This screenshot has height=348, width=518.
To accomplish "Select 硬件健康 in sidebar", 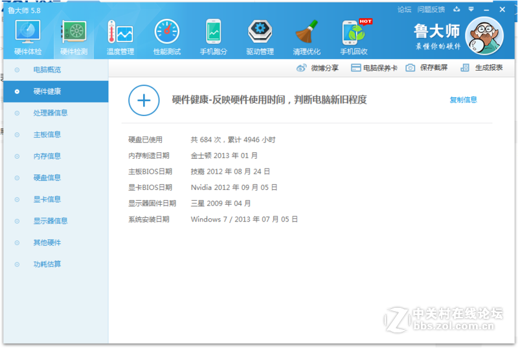I will [56, 91].
